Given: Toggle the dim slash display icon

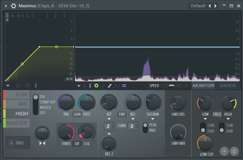Looking at the screenshot, I should pyautogui.click(x=103, y=86).
